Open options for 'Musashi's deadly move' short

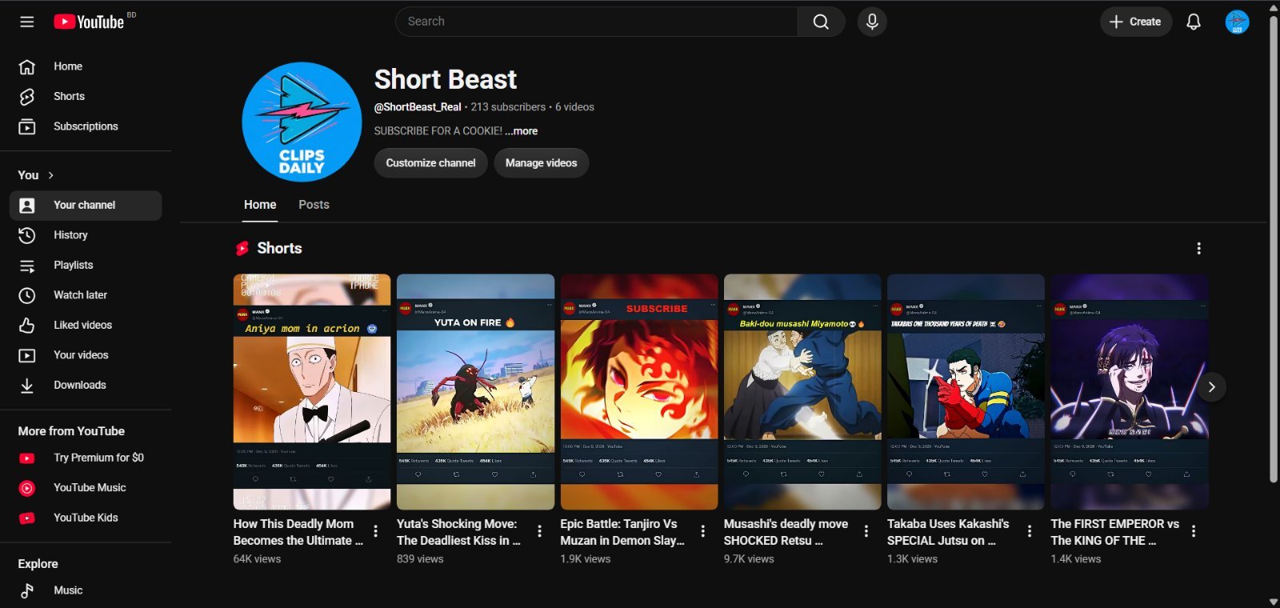[866, 531]
